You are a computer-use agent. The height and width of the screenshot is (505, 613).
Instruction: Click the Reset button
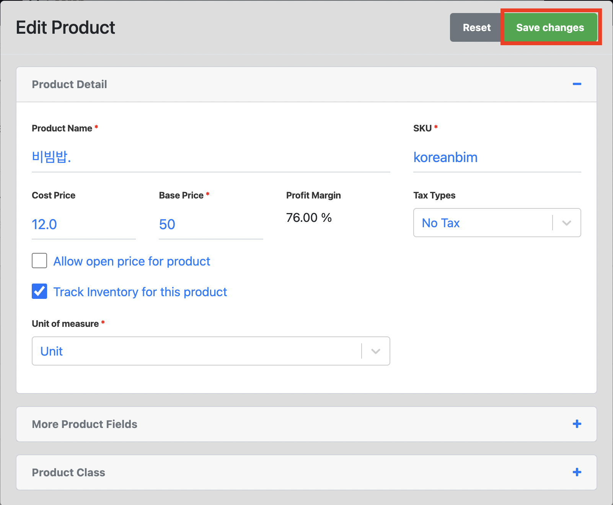[476, 28]
